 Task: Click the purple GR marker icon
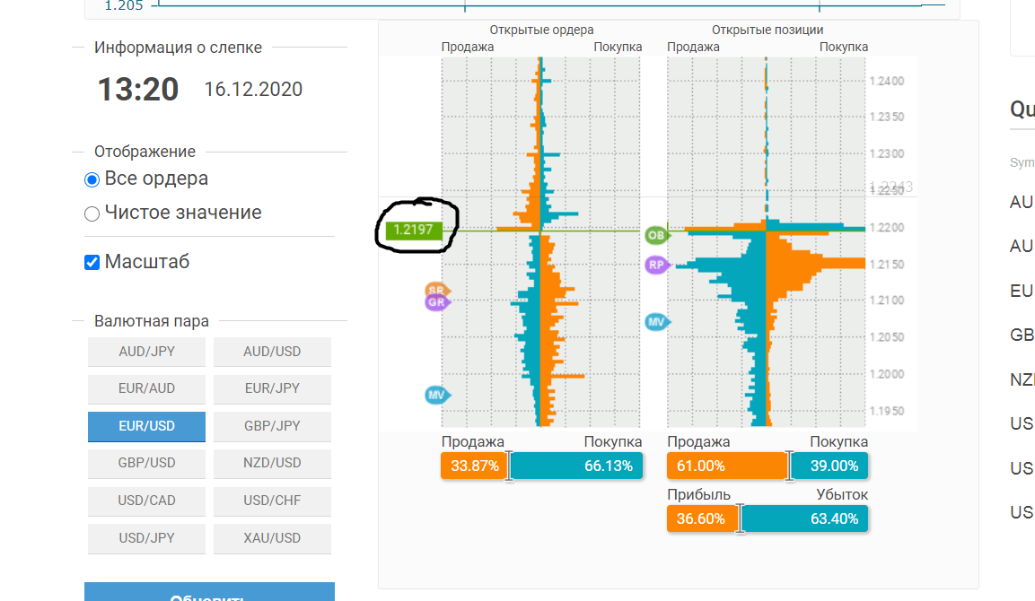[436, 303]
